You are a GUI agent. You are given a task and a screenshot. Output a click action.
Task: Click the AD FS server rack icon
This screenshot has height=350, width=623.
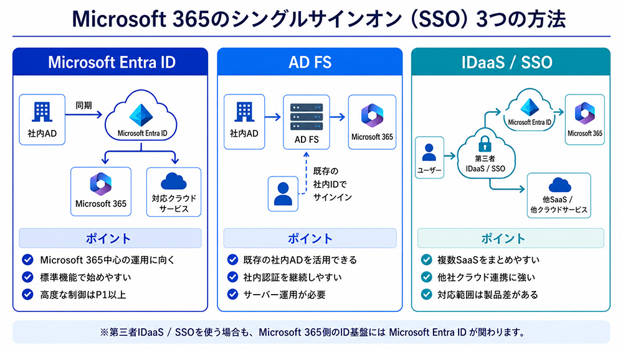[x=307, y=117]
